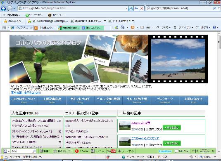Click the YouTube icon in bottom toolbar

point(112,151)
